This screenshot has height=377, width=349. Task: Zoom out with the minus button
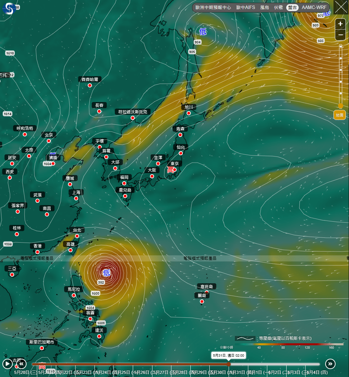pyautogui.click(x=340, y=35)
